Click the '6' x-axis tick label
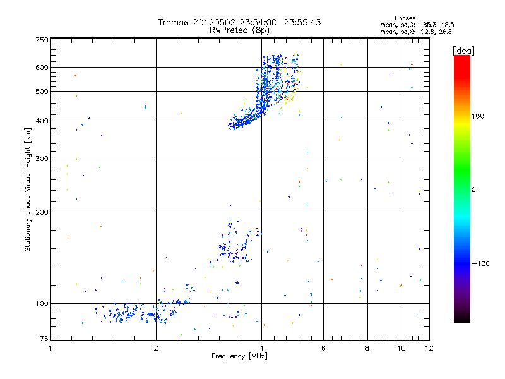Viewport: 505px width, 379px height. [323, 348]
